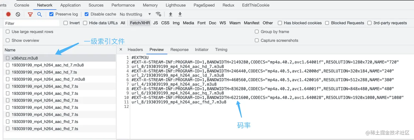Click the Filter text input field

pyautogui.click(x=32, y=23)
